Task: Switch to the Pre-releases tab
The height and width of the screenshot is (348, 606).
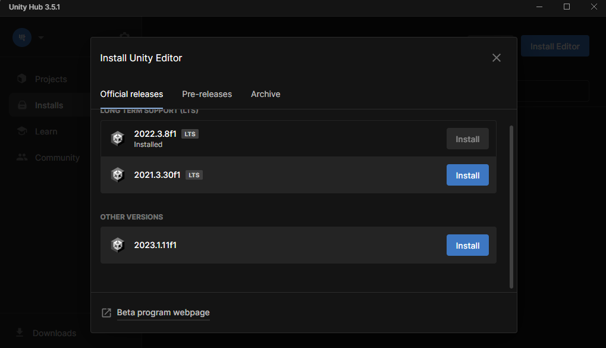Action: tap(207, 94)
